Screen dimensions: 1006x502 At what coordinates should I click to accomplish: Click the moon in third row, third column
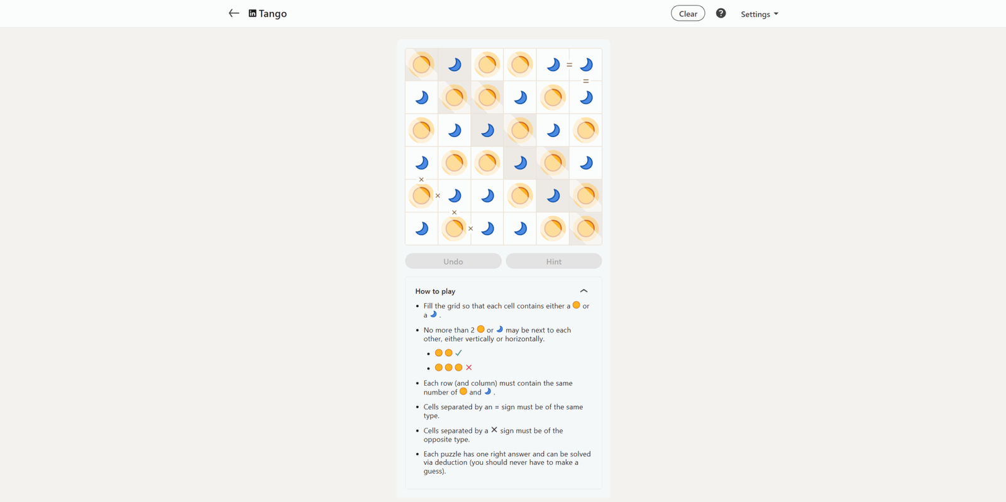487,130
